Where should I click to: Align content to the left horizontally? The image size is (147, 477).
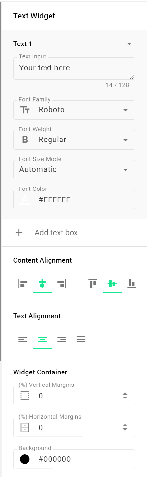click(23, 284)
